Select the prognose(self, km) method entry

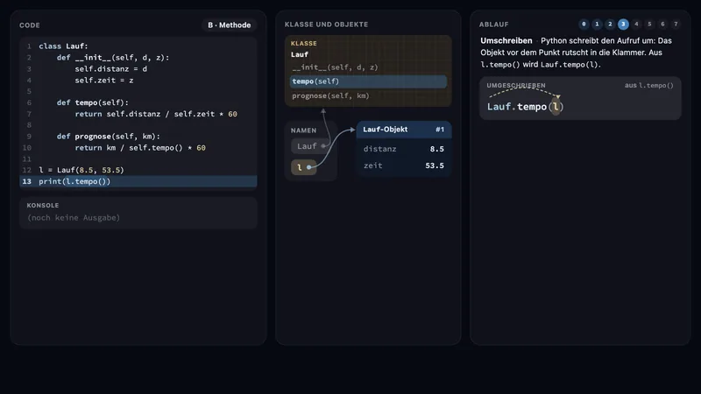[368, 95]
